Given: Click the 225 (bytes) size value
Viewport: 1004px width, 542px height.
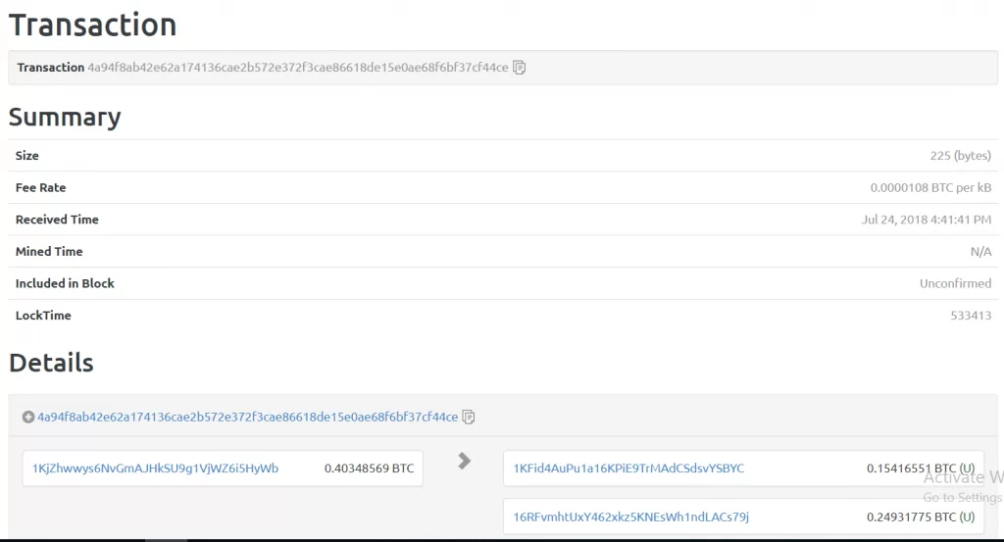Looking at the screenshot, I should 960,156.
